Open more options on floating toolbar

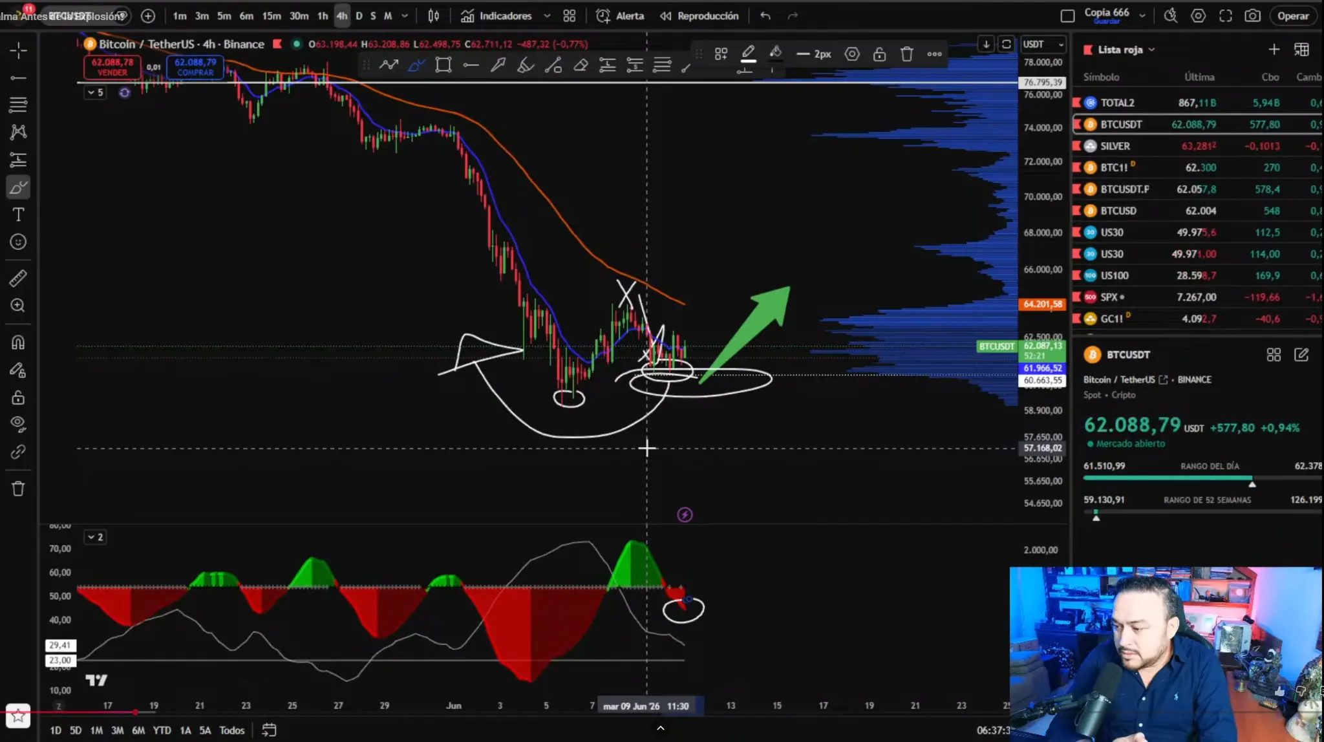tap(935, 54)
